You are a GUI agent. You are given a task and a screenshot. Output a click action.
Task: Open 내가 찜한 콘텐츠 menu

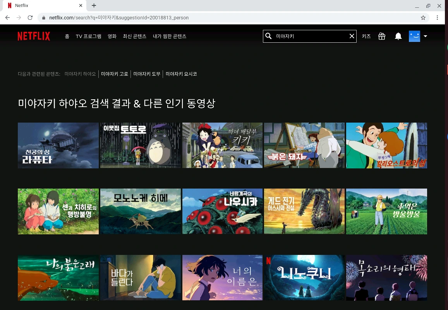[x=170, y=36]
